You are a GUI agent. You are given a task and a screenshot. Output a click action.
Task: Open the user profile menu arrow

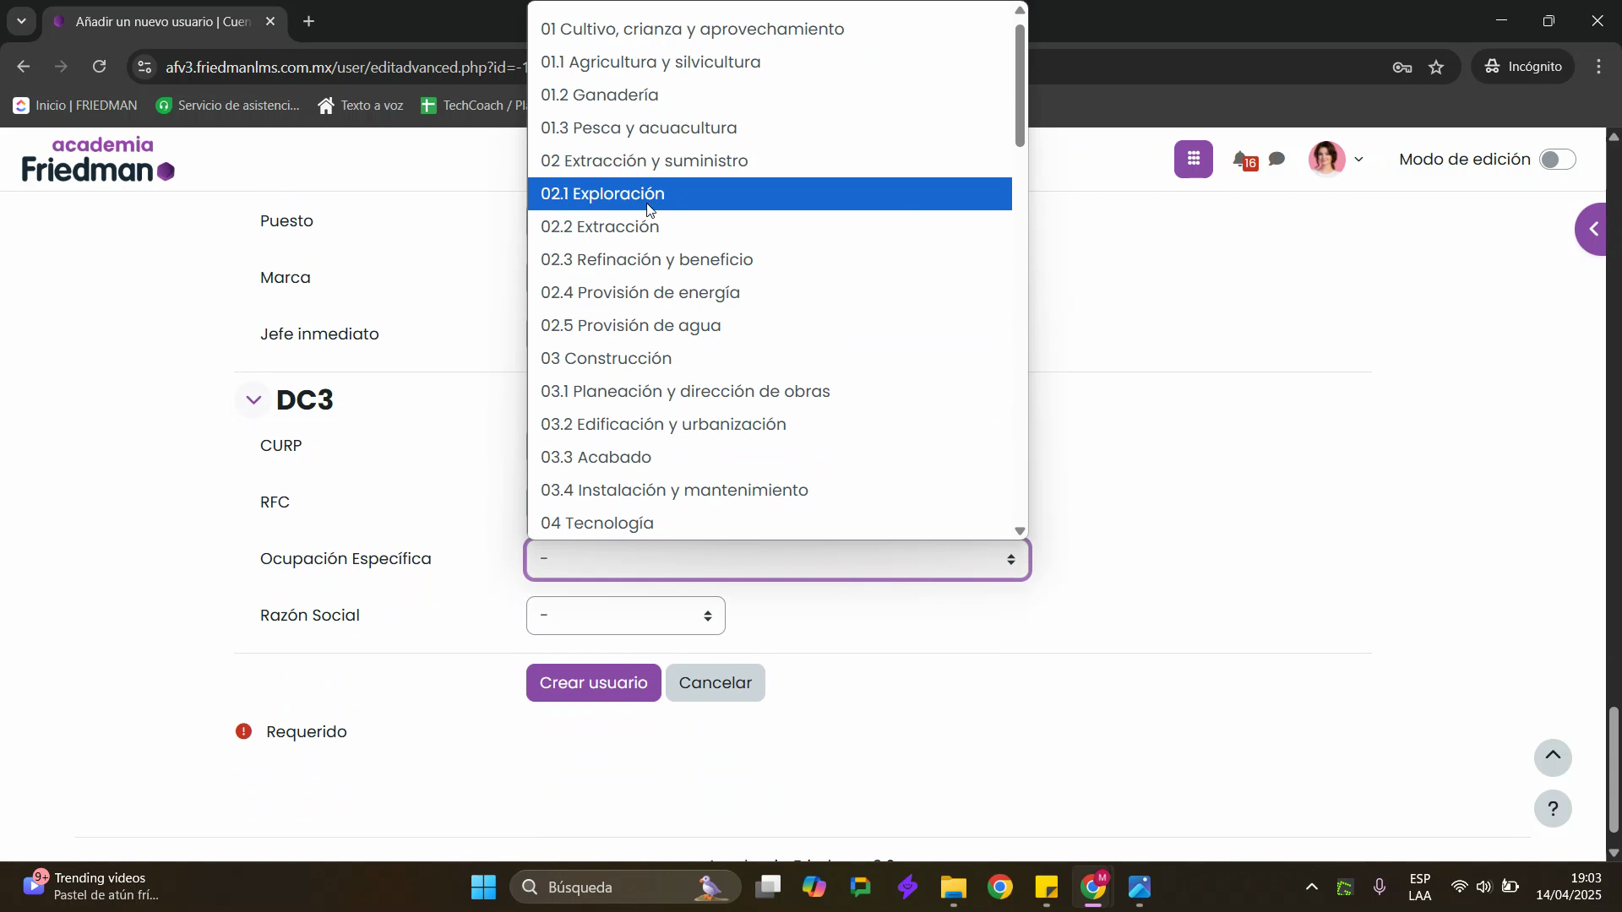click(x=1358, y=160)
